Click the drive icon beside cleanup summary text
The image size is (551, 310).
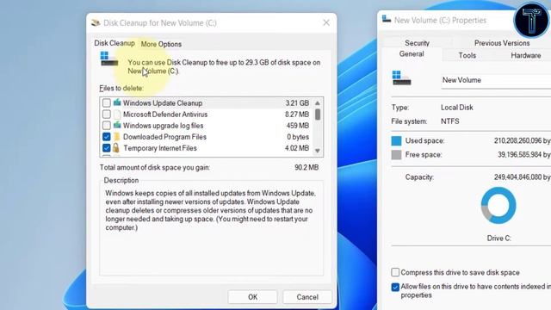pyautogui.click(x=109, y=59)
